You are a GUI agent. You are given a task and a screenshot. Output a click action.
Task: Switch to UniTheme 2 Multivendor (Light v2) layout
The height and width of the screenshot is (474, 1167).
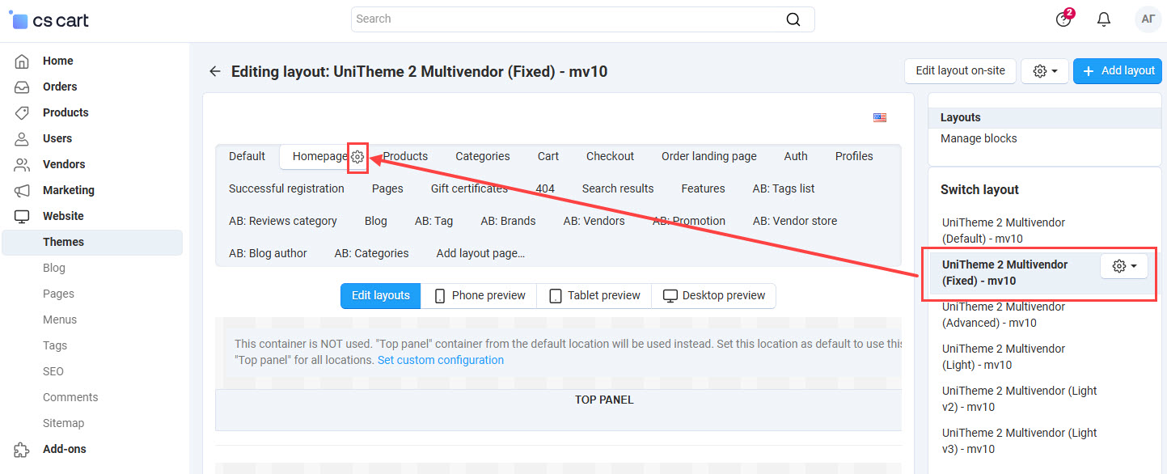coord(1020,399)
